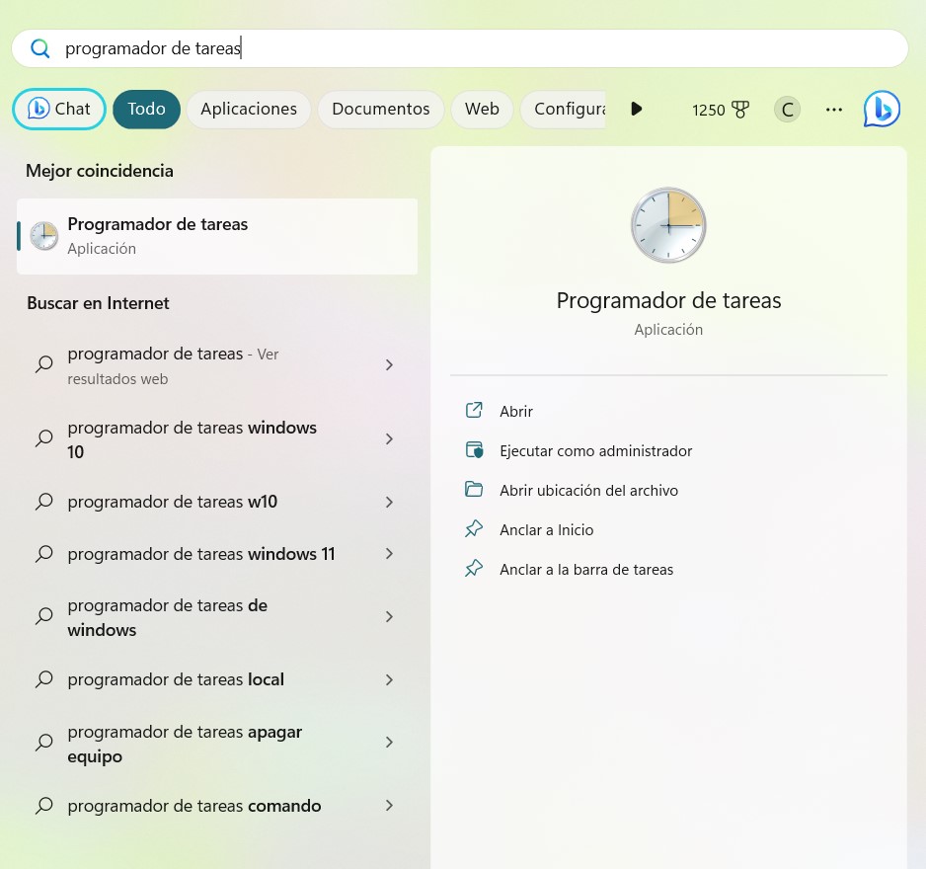Image resolution: width=926 pixels, height=869 pixels.
Task: Click the Abrir action link
Action: pos(516,411)
